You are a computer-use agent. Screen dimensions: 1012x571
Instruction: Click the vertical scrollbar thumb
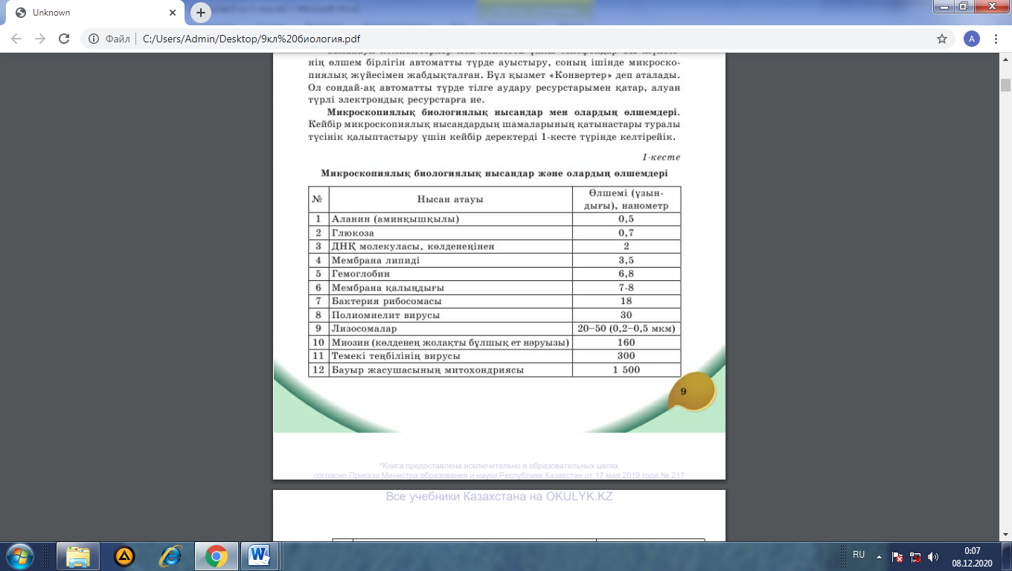(1005, 84)
